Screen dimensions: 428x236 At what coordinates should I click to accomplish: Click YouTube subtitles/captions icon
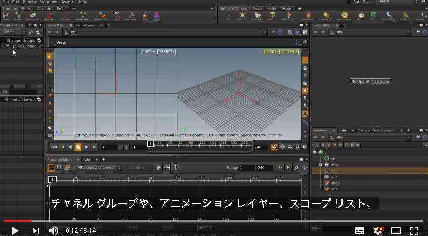coord(360,231)
